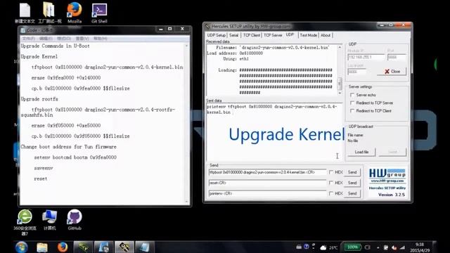The height and width of the screenshot is (253, 450).
Task: Click the Module IP input field
Action: [x=366, y=58]
